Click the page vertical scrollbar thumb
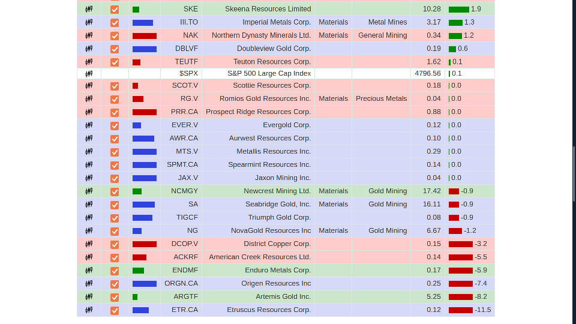The height and width of the screenshot is (324, 576). coord(574,174)
